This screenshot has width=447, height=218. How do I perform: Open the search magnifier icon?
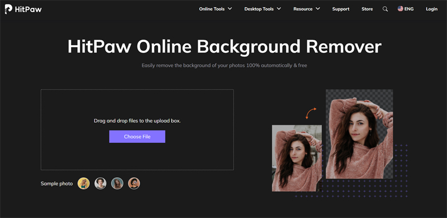click(385, 9)
